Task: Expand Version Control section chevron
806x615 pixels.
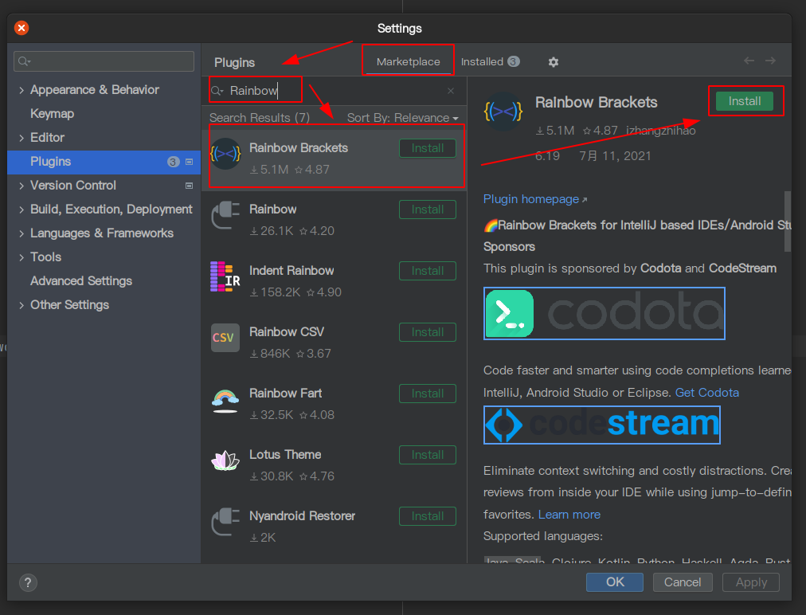Action: tap(21, 186)
